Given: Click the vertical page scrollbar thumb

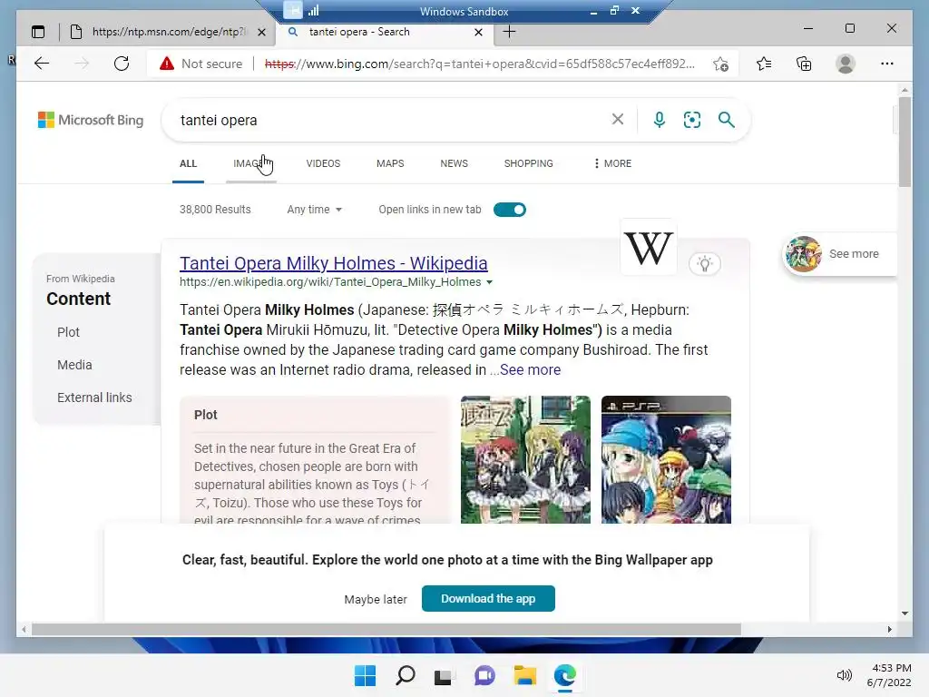Looking at the screenshot, I should (905, 142).
